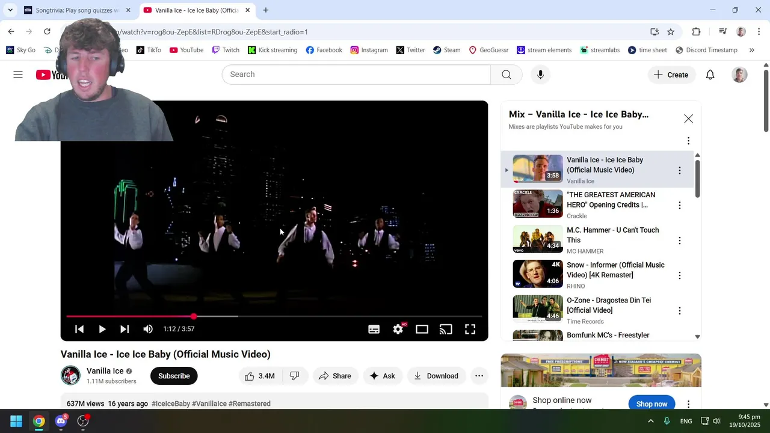
Task: Open player settings gear
Action: (x=398, y=329)
